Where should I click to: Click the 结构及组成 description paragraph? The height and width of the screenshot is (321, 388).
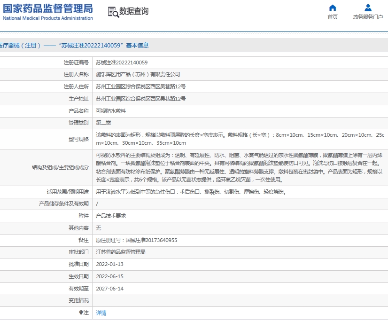239,167
